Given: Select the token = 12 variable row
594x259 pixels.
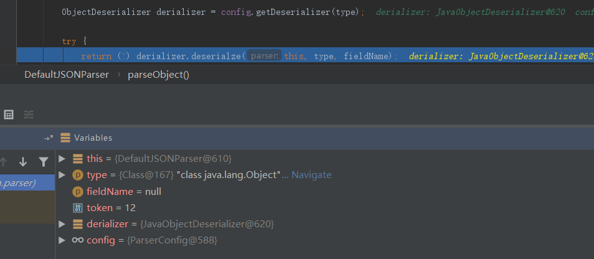Looking at the screenshot, I should [x=111, y=207].
